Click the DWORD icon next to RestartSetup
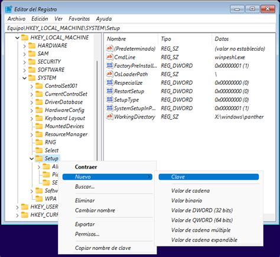Viewport: 280px width, 257px height. tap(109, 91)
